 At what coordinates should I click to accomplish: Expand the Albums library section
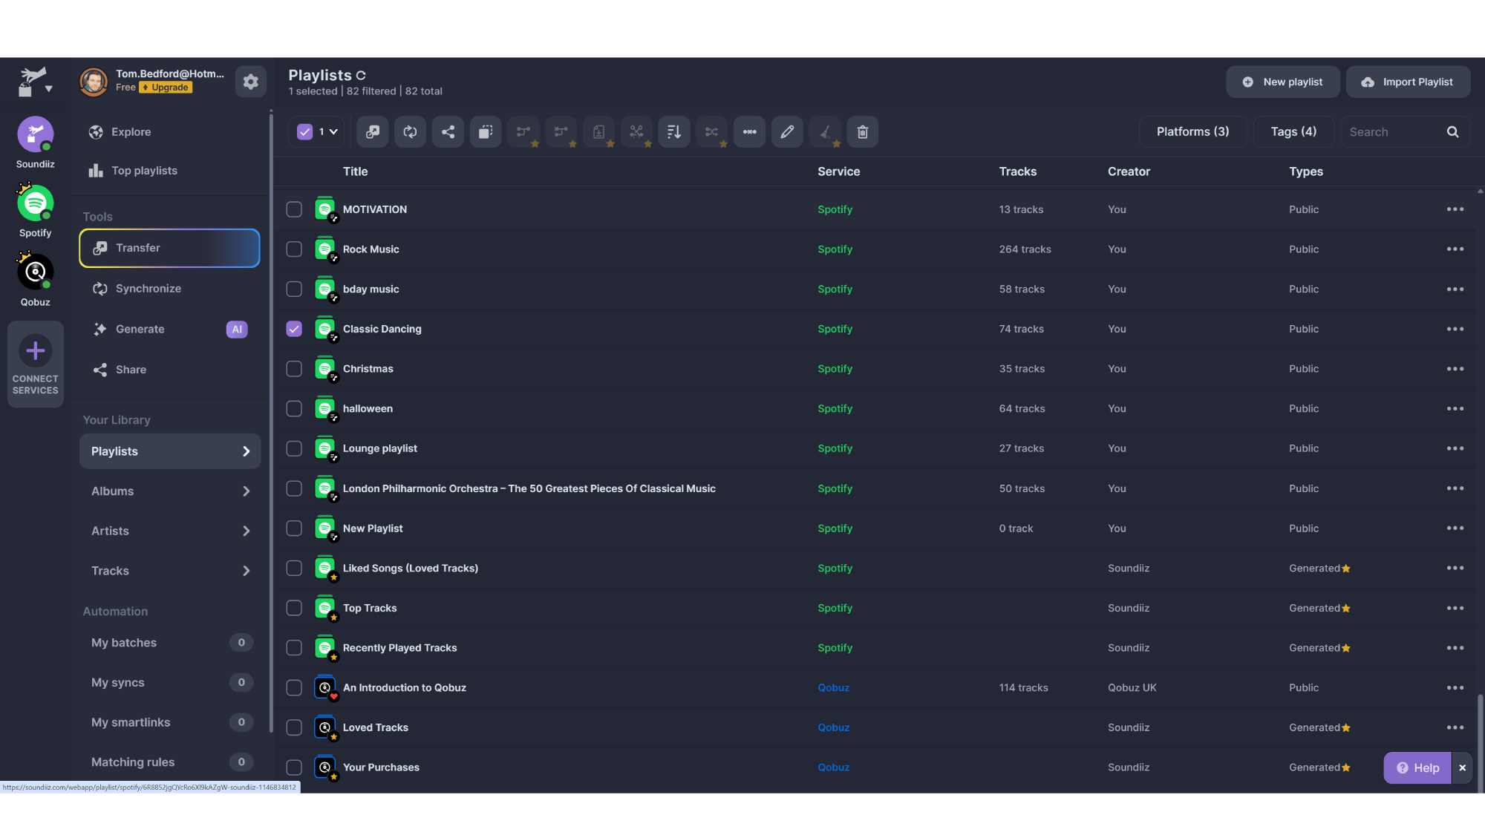tap(170, 491)
